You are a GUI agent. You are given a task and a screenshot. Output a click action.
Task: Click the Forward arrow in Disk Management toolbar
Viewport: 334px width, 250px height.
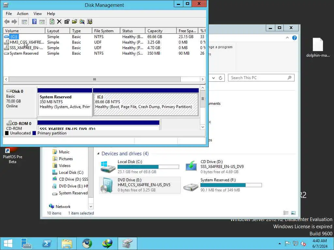(14, 21)
